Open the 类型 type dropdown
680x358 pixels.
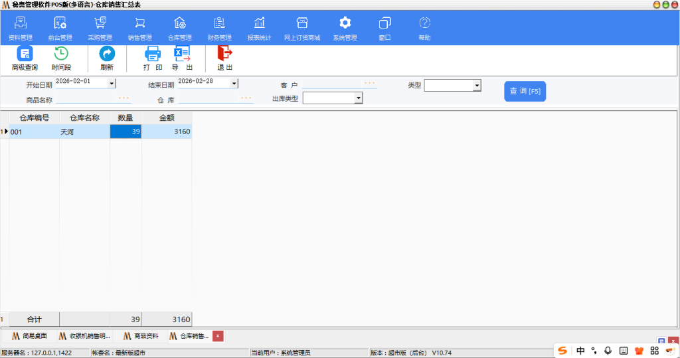(x=477, y=86)
